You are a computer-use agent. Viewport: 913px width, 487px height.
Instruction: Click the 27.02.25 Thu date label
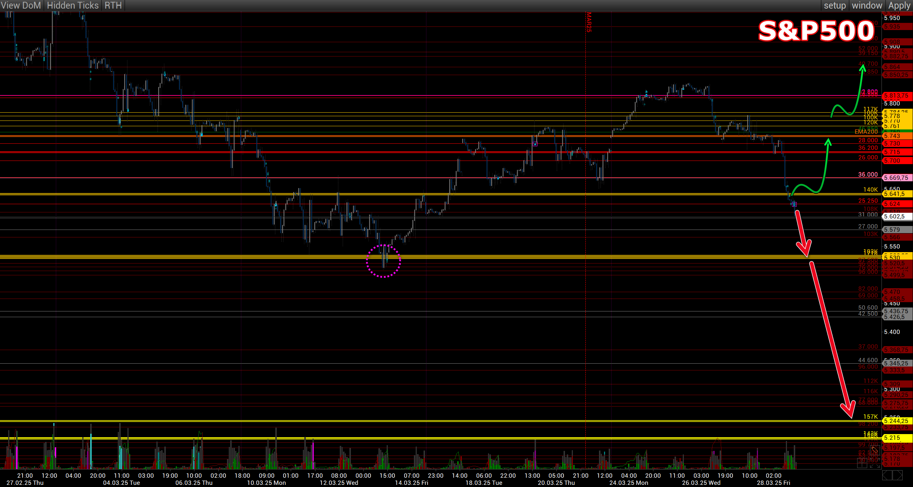[x=25, y=483]
